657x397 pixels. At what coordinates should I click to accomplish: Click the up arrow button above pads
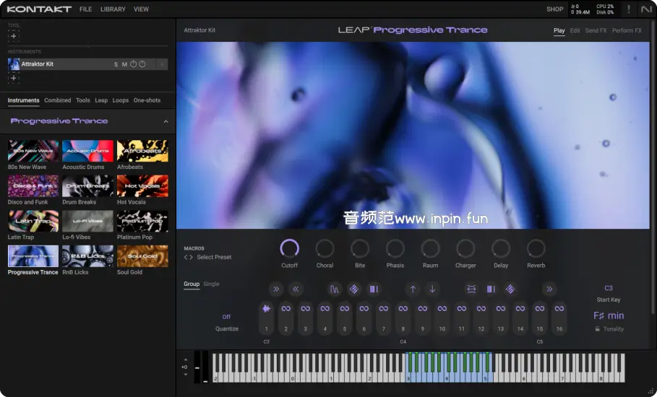[413, 289]
